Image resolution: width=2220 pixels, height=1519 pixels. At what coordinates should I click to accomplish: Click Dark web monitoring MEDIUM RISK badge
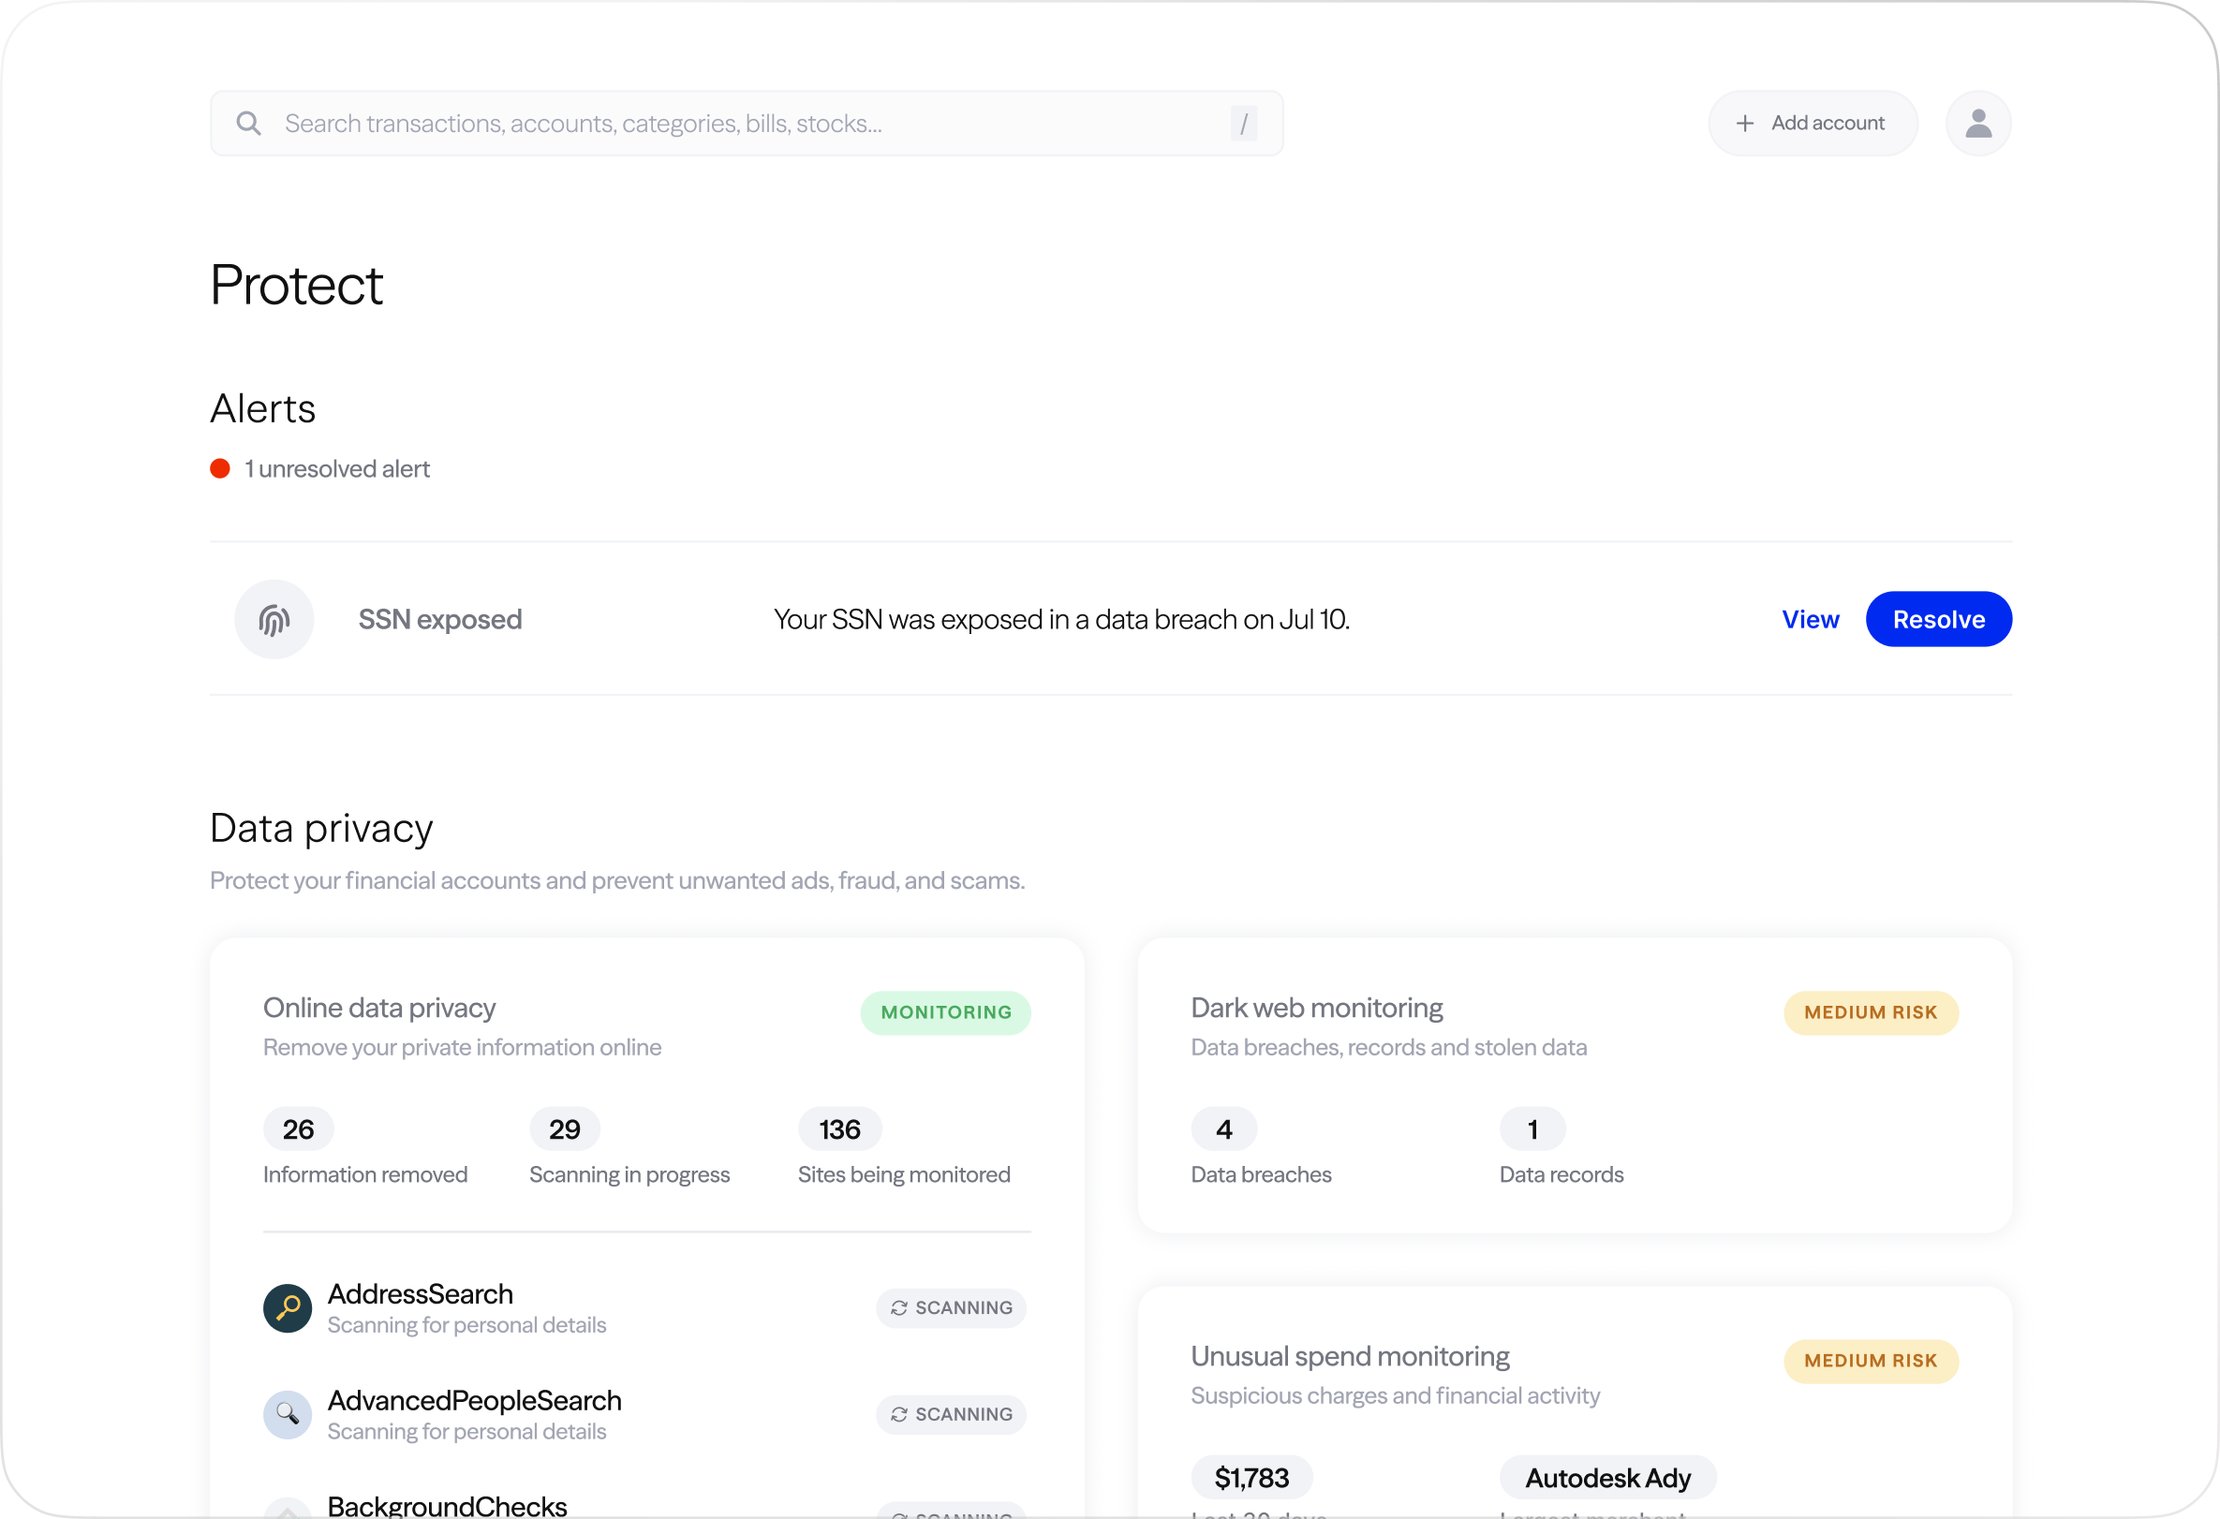click(1870, 1012)
